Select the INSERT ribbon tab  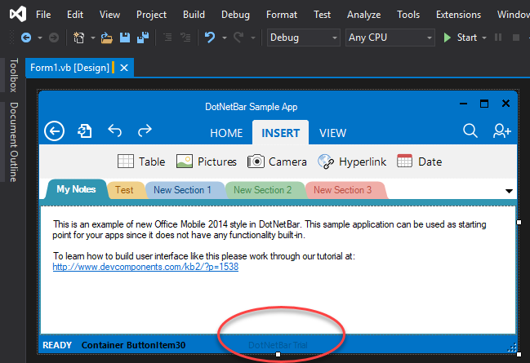click(x=281, y=133)
